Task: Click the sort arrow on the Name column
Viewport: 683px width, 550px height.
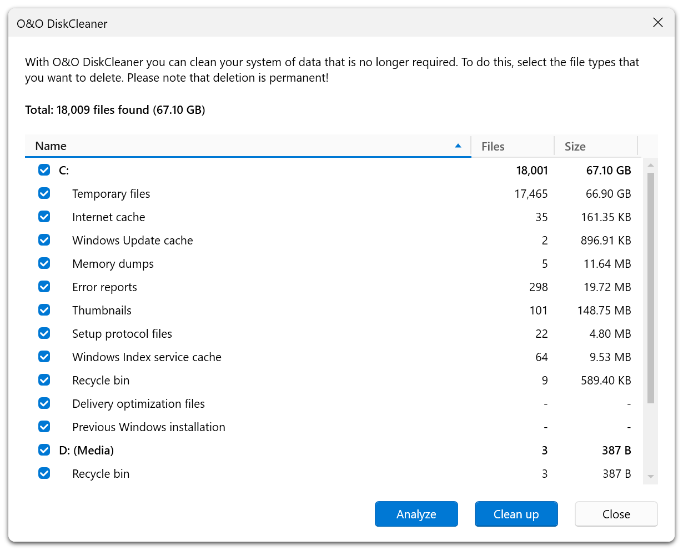Action: tap(459, 146)
